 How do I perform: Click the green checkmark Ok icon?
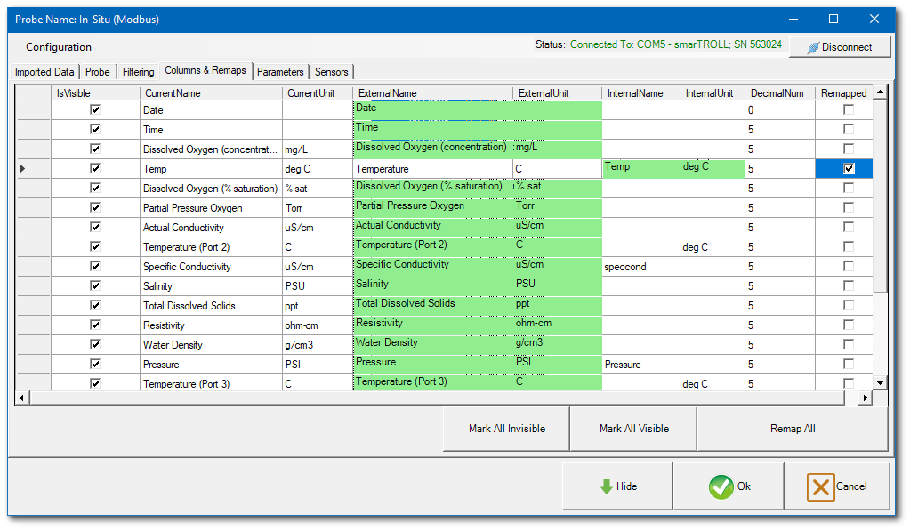[x=721, y=486]
